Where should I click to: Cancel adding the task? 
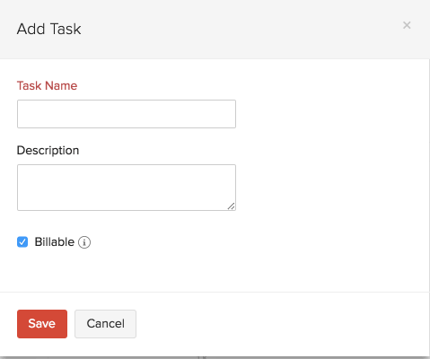(105, 324)
